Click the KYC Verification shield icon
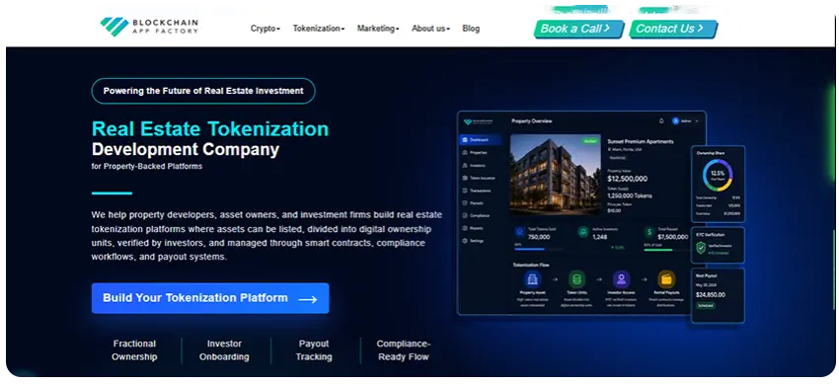Image resolution: width=839 pixels, height=385 pixels. [701, 248]
